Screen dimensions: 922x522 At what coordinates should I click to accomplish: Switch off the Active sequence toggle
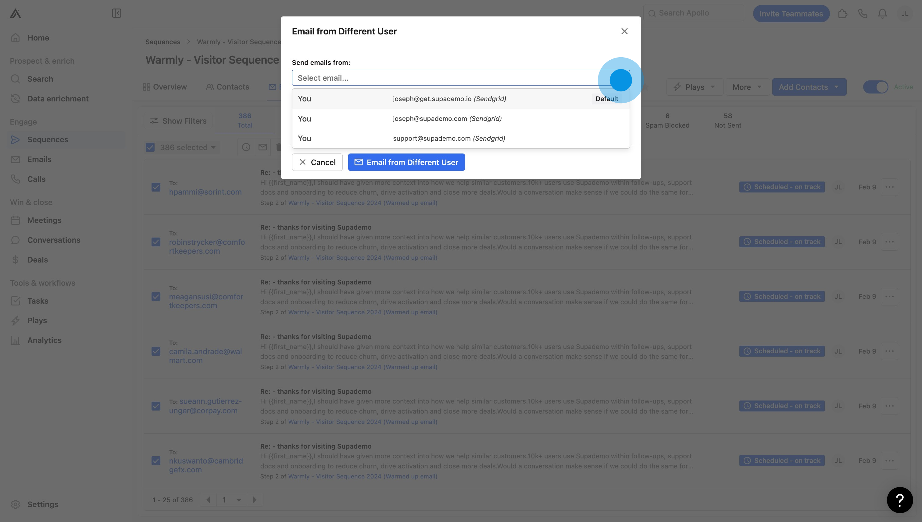(875, 87)
